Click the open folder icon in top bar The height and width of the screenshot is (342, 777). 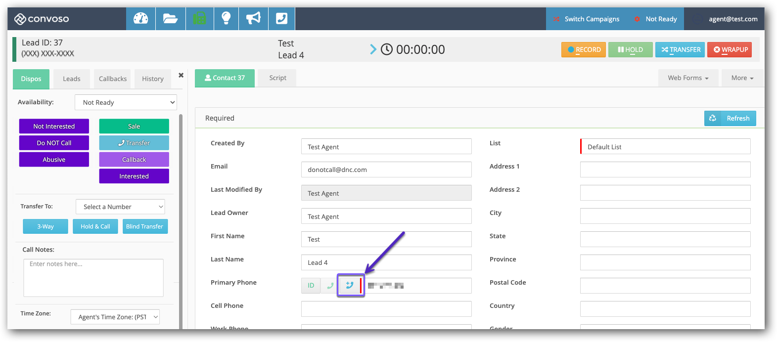point(170,19)
